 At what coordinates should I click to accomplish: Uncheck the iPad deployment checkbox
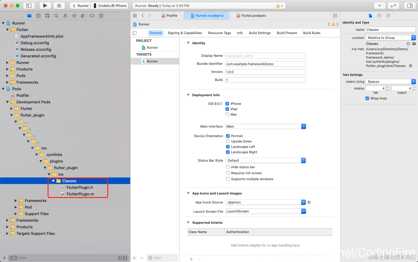click(x=227, y=109)
